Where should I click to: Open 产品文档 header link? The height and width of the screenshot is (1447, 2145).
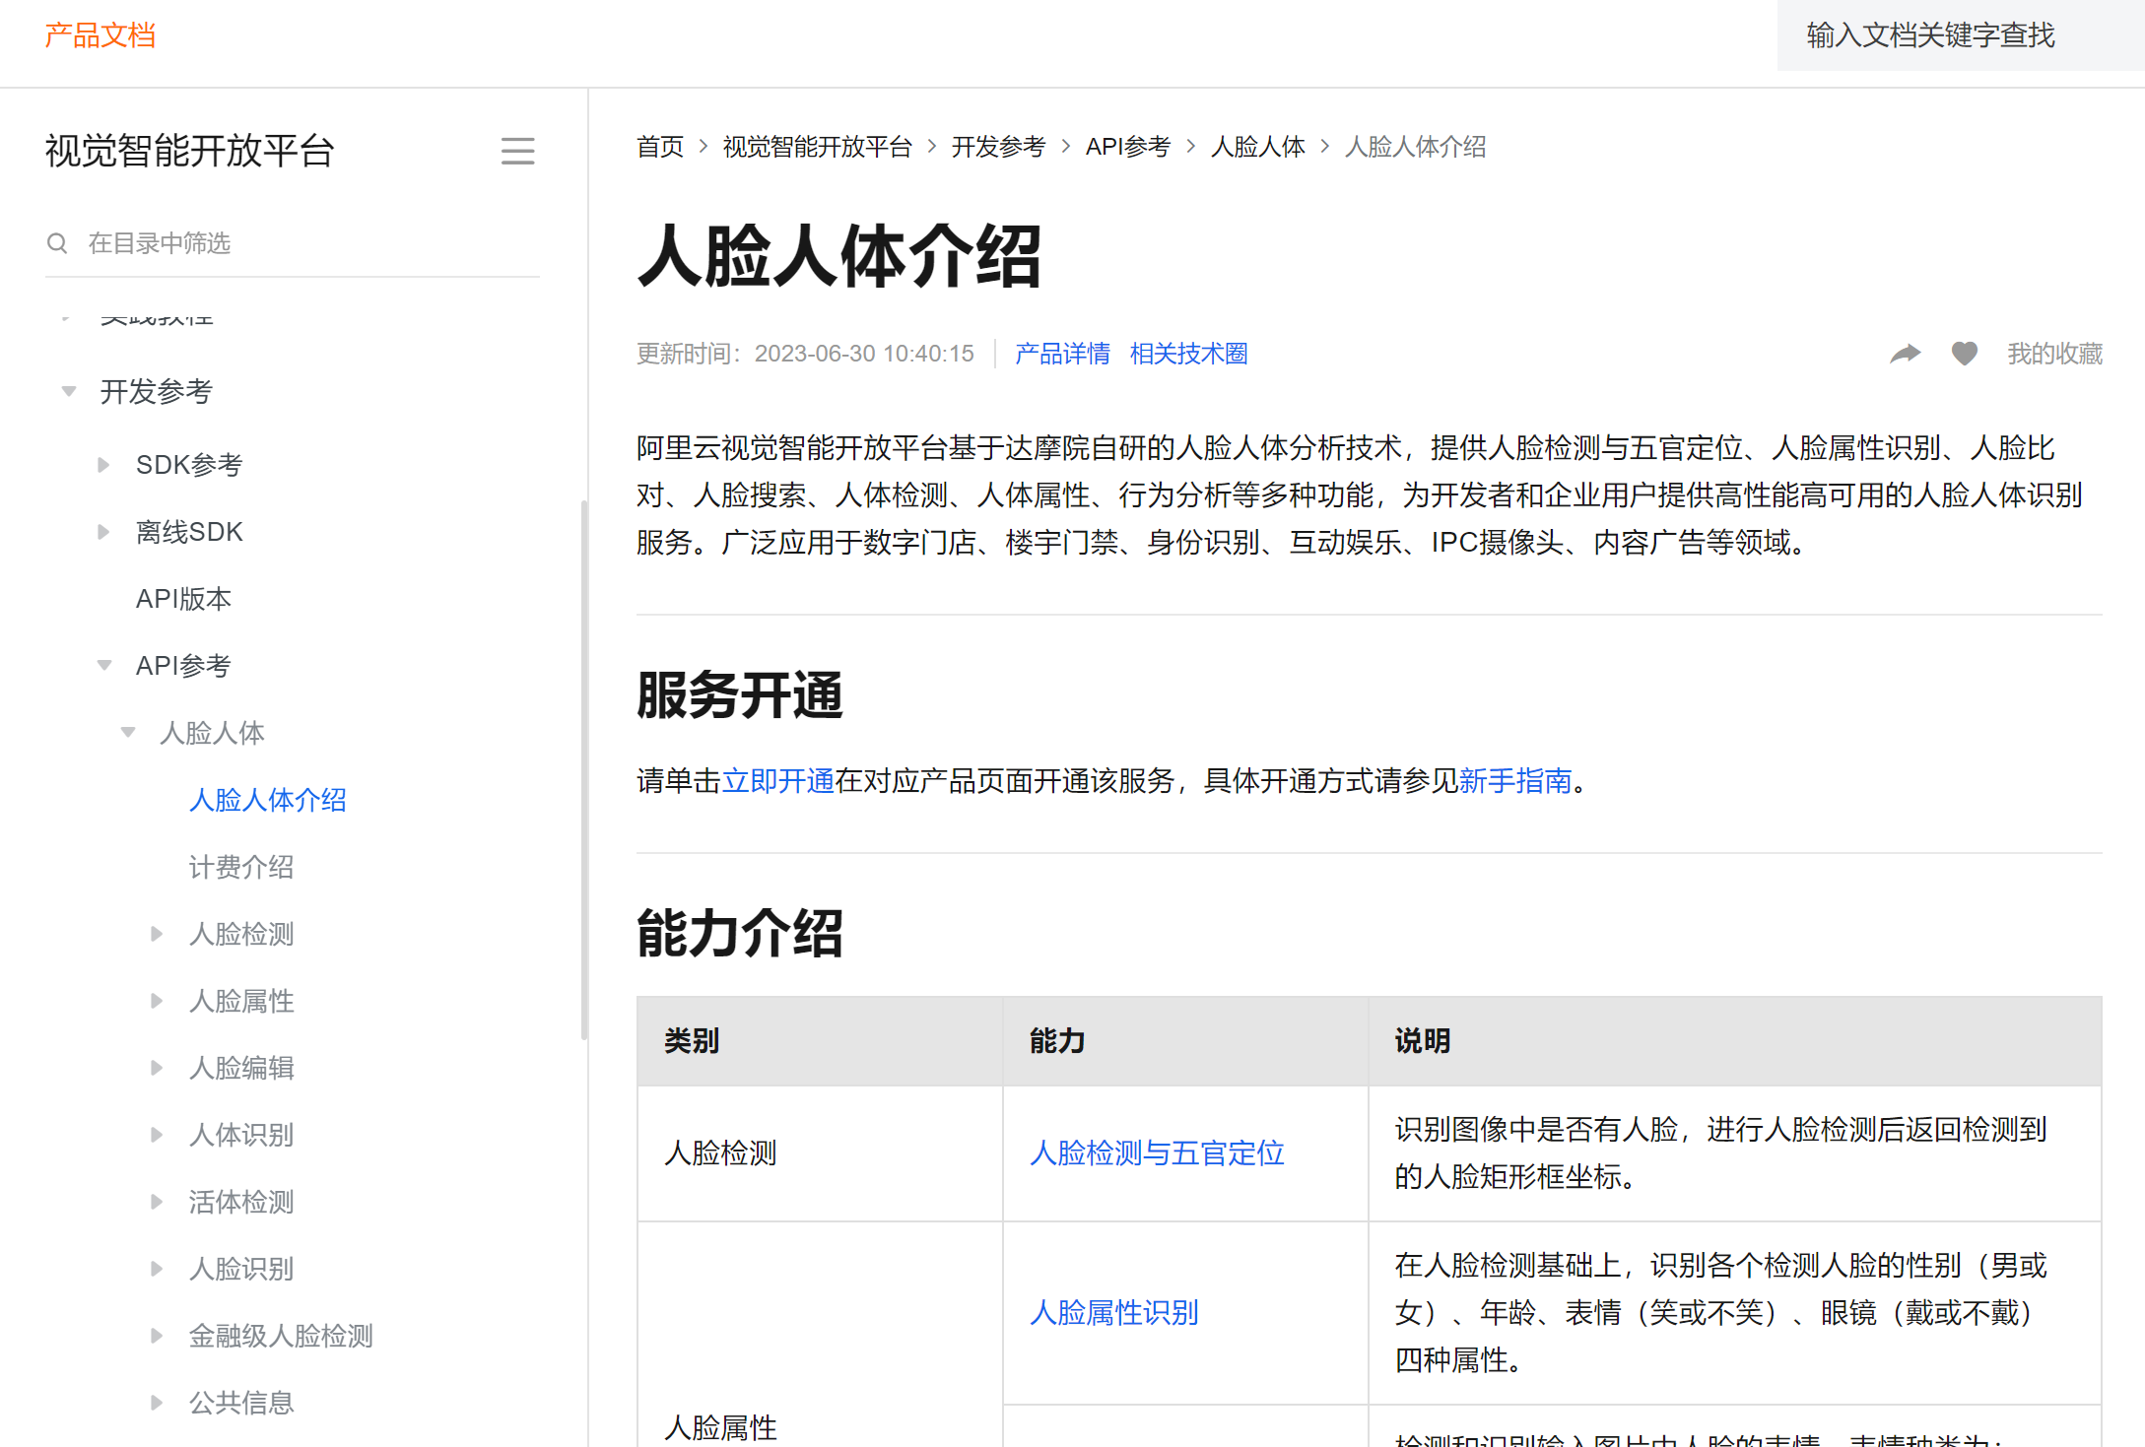pyautogui.click(x=101, y=35)
